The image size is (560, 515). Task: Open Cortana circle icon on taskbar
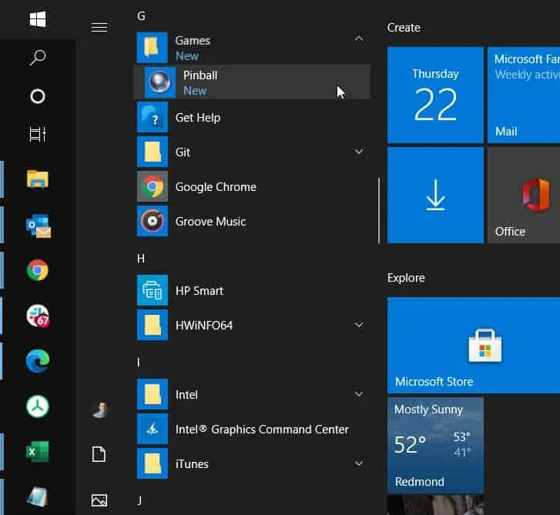point(38,96)
